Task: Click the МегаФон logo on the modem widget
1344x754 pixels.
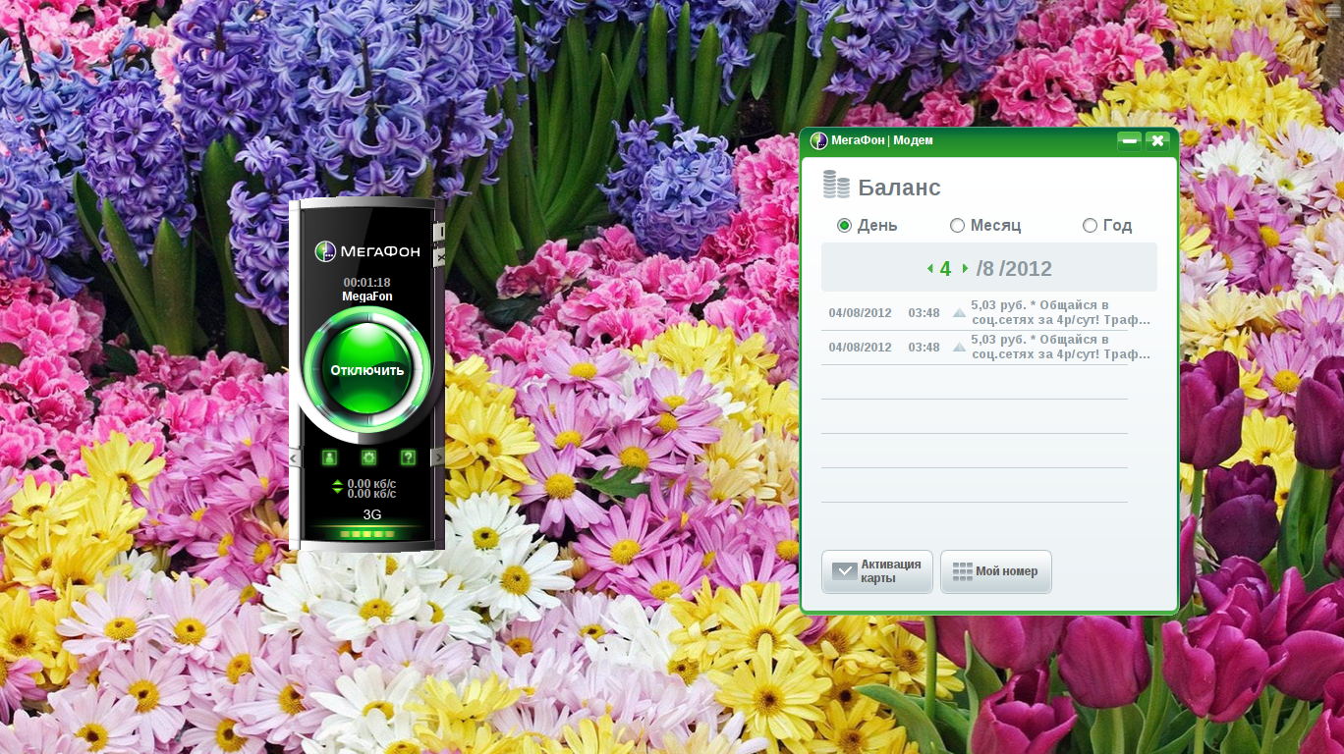Action: pyautogui.click(x=367, y=251)
